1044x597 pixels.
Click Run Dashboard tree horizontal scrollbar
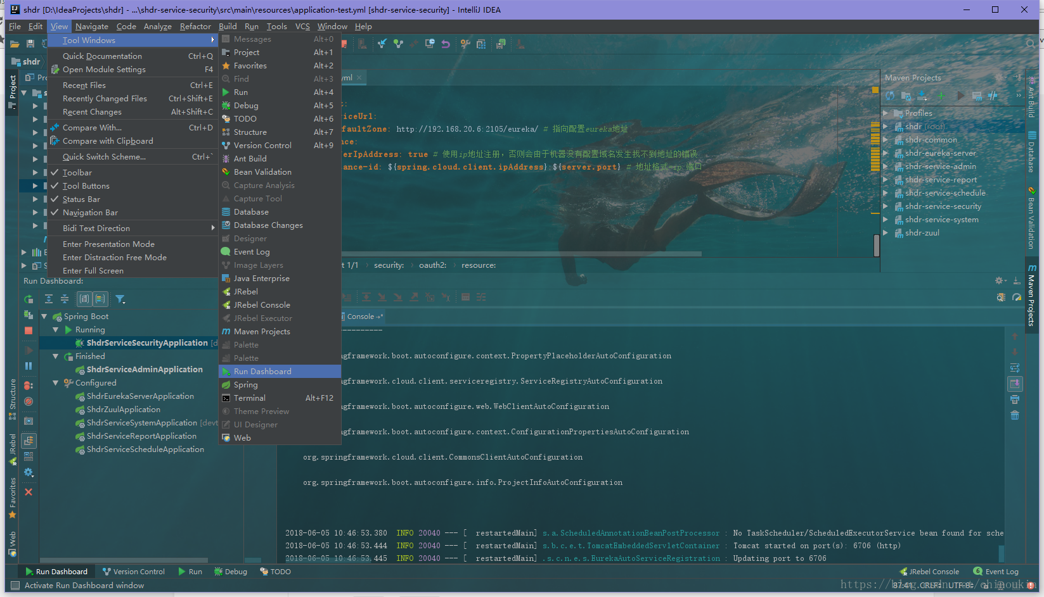[124, 560]
